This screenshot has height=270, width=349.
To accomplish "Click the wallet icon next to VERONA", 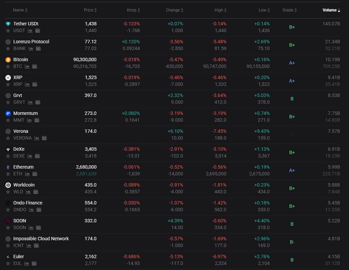I will click(x=44, y=138).
